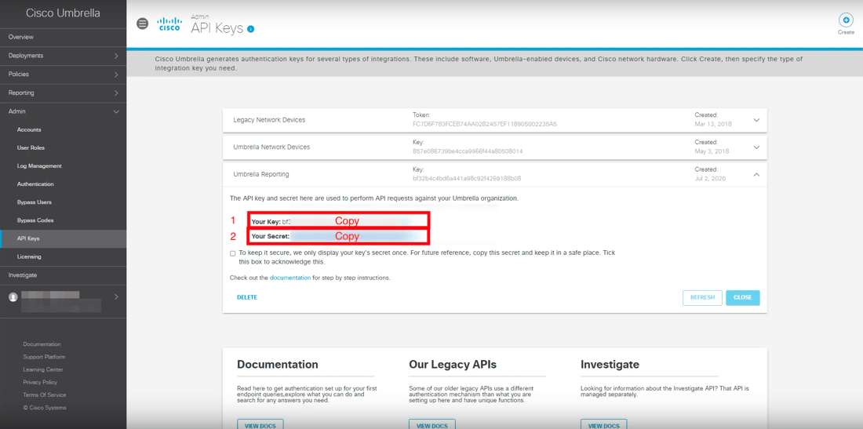Click VIEW DOCS under Documentation
Screen dimensions: 863x429
point(260,425)
